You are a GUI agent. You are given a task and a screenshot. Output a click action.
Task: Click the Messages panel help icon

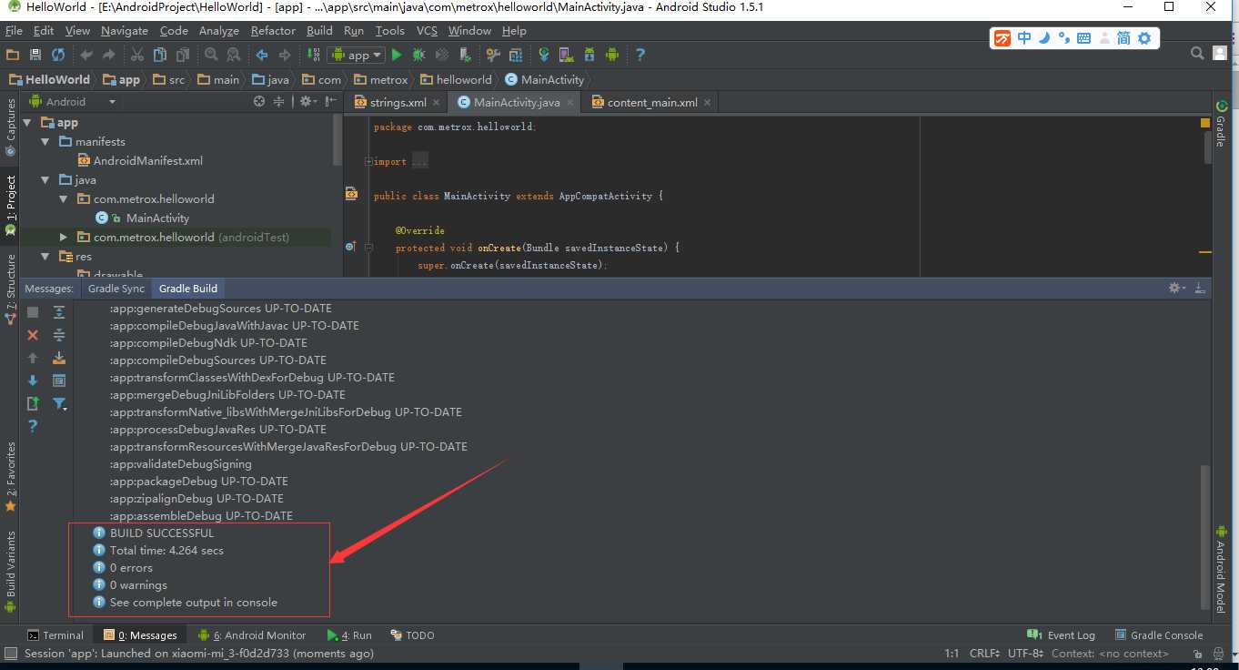[x=33, y=426]
